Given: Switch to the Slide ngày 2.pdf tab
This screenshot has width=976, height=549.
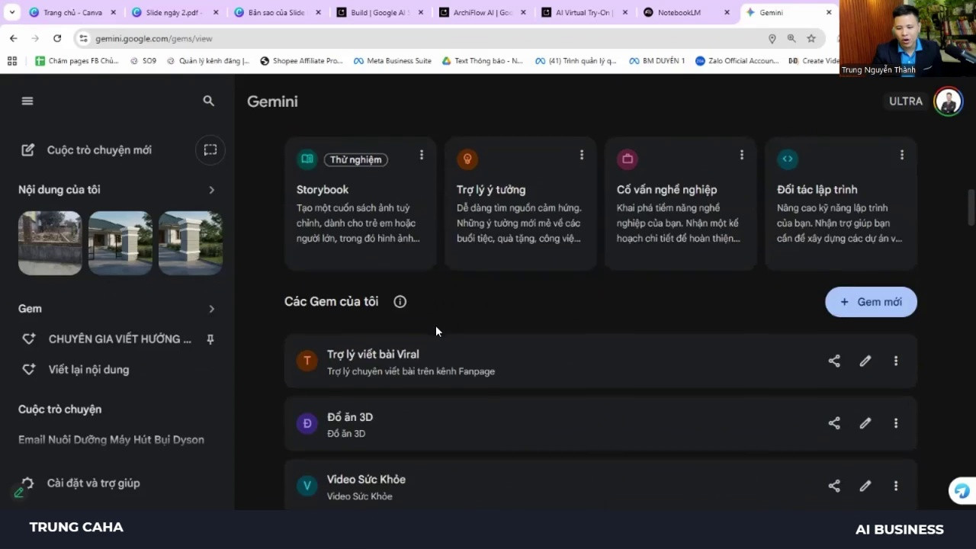Looking at the screenshot, I should coord(175,13).
